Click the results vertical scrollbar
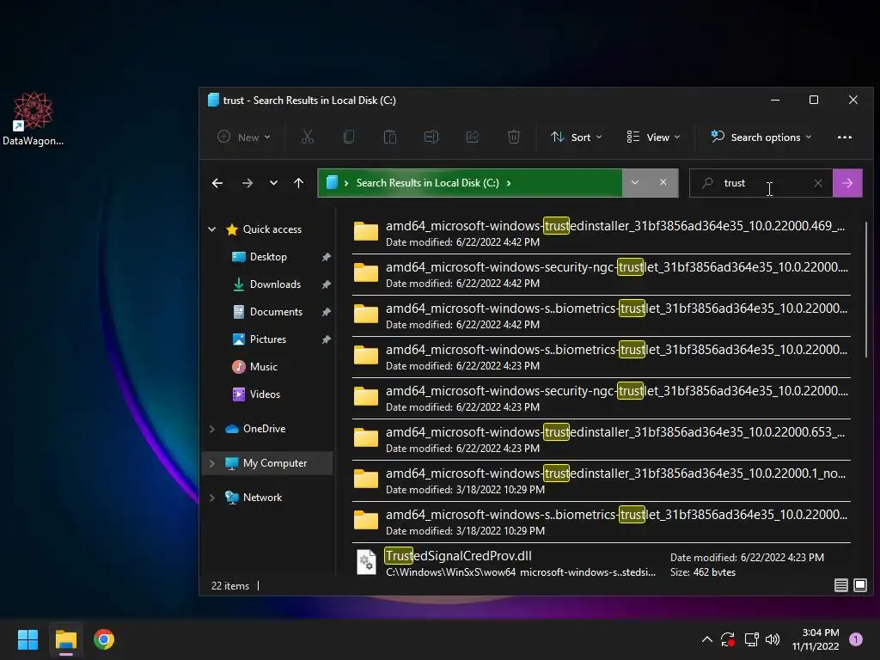This screenshot has width=880, height=660. pyautogui.click(x=866, y=289)
